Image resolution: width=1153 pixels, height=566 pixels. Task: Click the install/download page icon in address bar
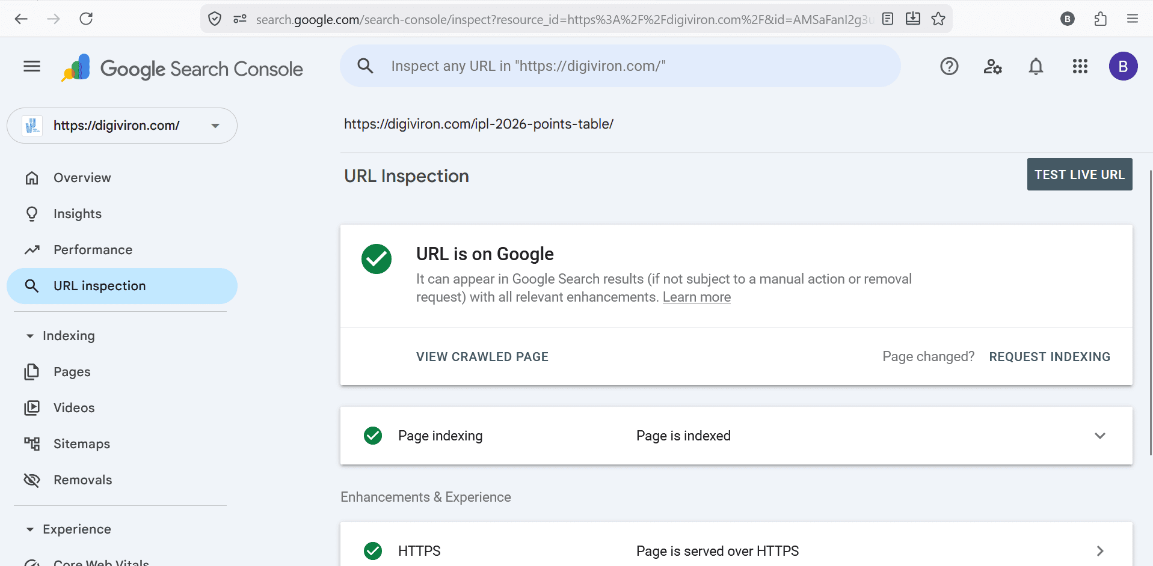pyautogui.click(x=913, y=19)
